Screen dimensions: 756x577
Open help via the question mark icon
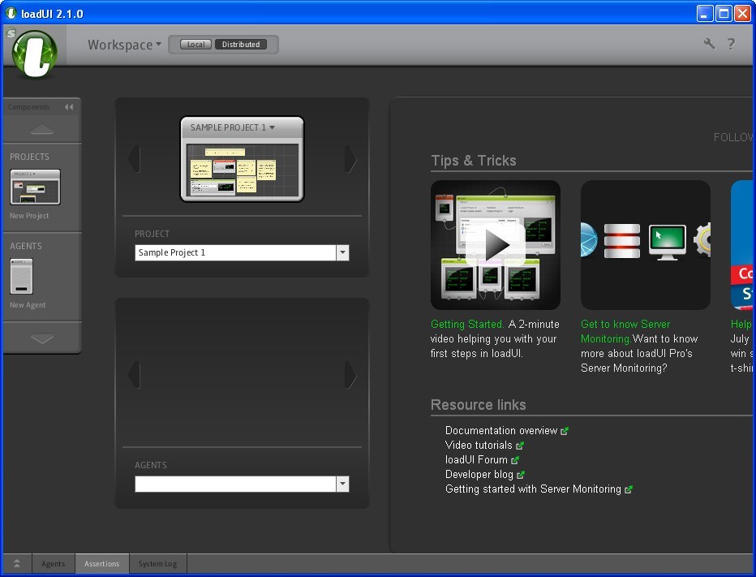pyautogui.click(x=731, y=44)
